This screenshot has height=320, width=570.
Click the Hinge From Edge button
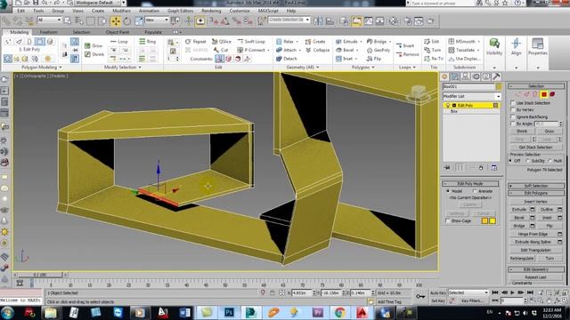pos(533,234)
